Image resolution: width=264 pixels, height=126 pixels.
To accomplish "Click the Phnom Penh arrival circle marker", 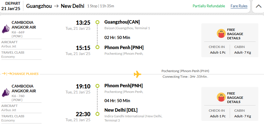I will (97, 47).
